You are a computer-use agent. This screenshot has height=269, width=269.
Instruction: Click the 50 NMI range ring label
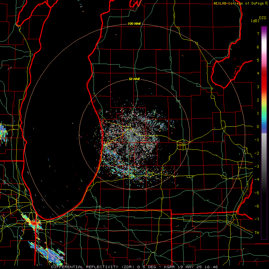pyautogui.click(x=134, y=79)
